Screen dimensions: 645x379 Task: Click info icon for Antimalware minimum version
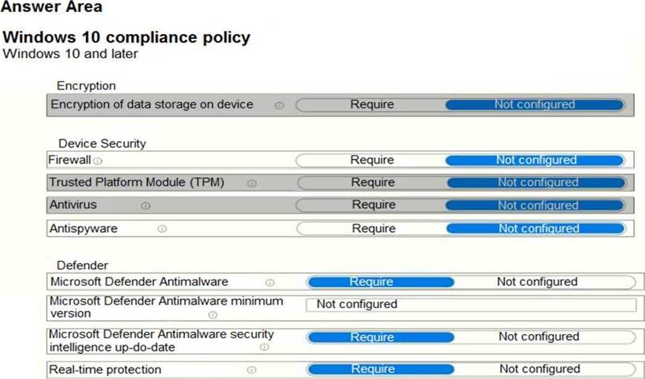[x=212, y=315]
